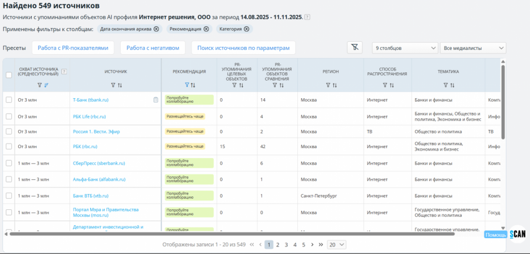Tick the select-all checkbox in table header
The width and height of the screenshot is (530, 254).
tap(8, 75)
